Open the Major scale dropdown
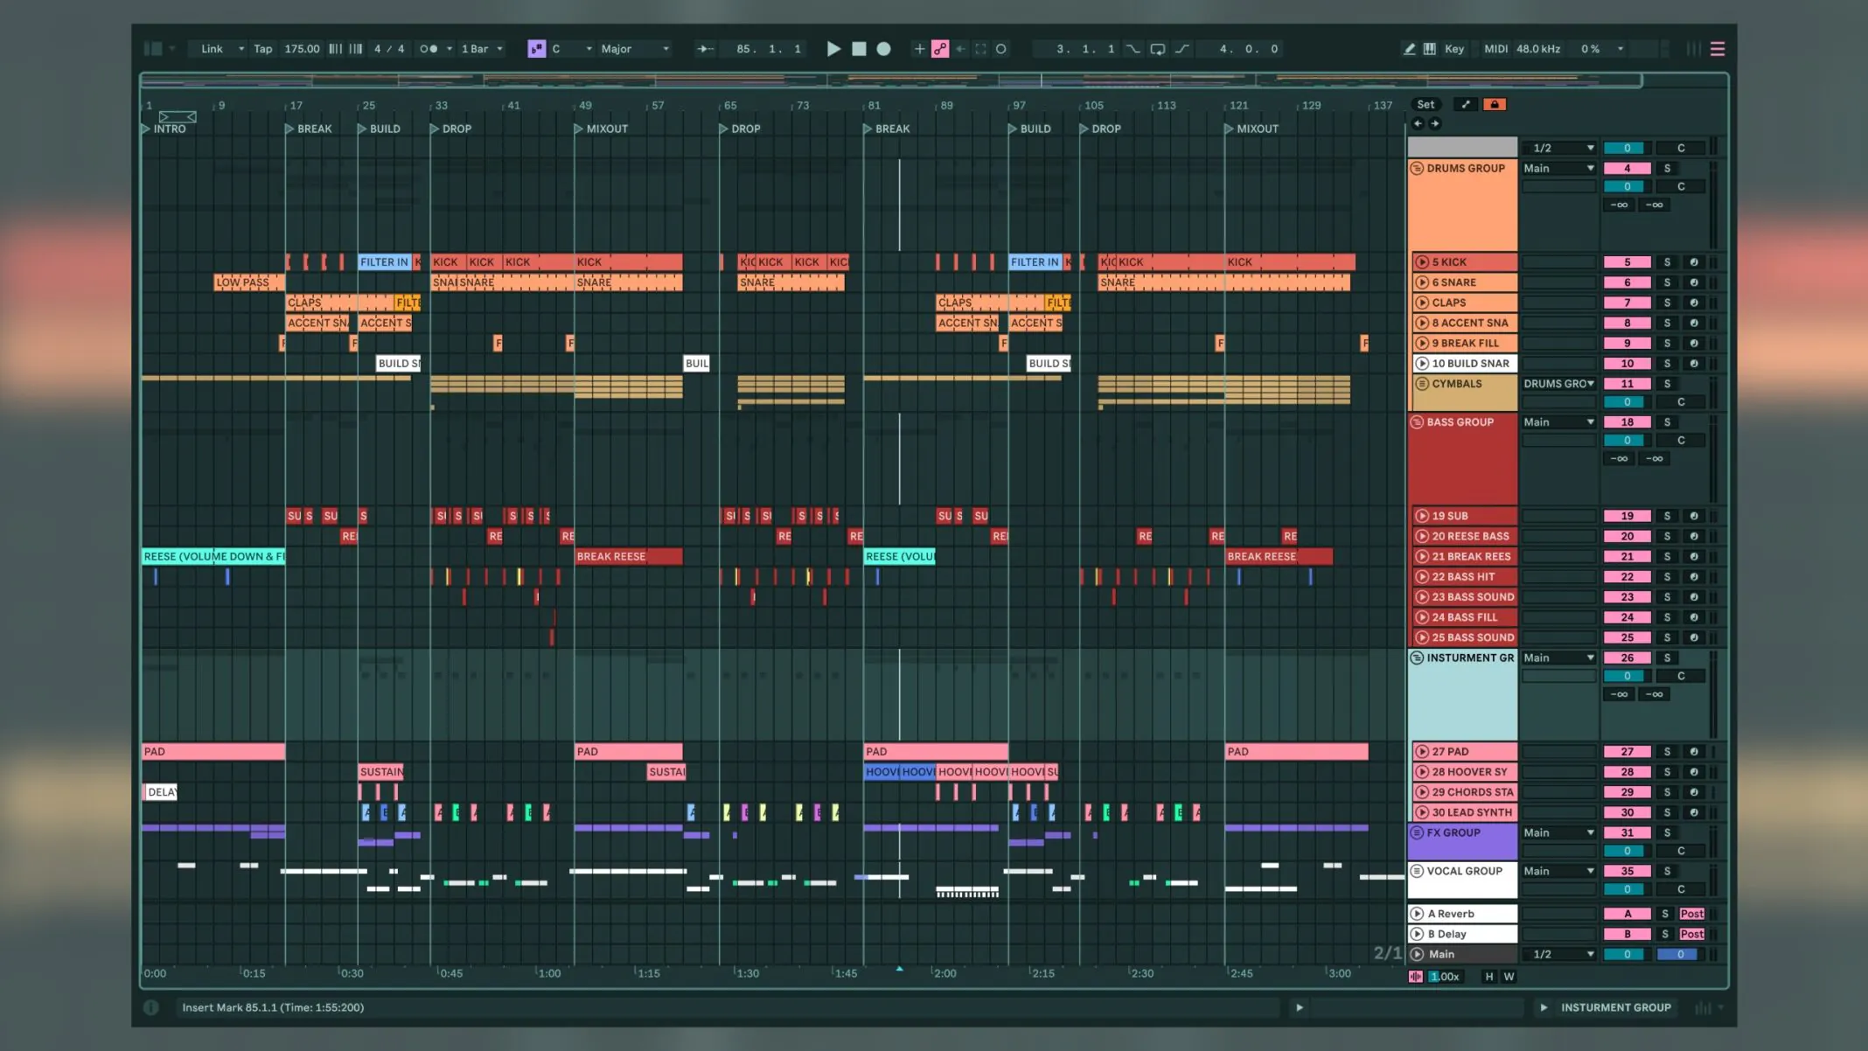The image size is (1868, 1051). pyautogui.click(x=635, y=49)
